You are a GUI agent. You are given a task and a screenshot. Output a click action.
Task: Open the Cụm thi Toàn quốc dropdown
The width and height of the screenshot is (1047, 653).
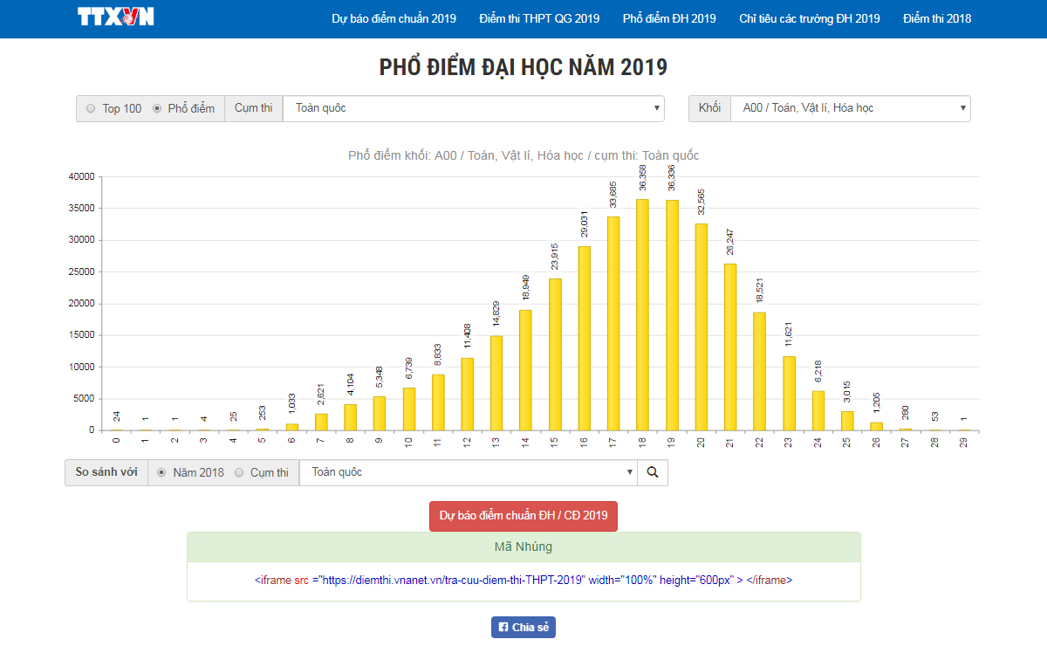click(473, 108)
